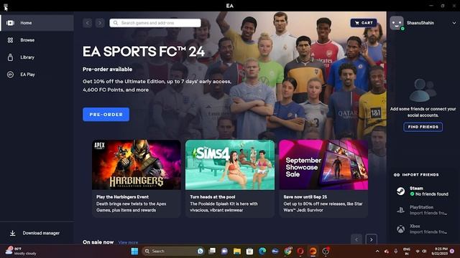Click the Home sidebar icon

pos(10,23)
